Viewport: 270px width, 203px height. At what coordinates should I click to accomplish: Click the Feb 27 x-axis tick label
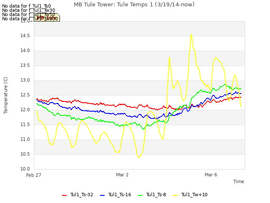[x=34, y=175]
